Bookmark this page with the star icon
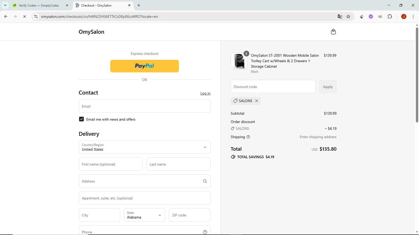 click(x=348, y=16)
